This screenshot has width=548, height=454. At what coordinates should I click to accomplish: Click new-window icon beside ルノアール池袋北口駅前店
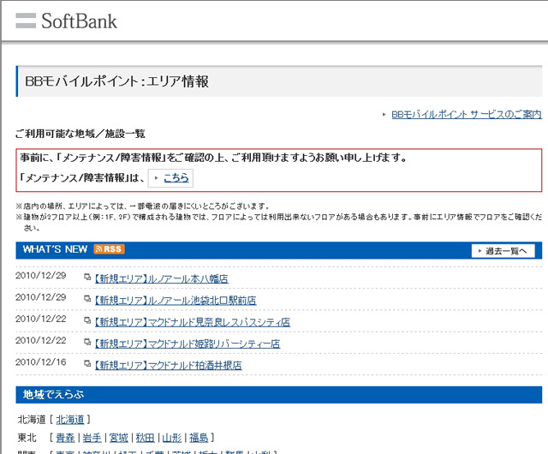click(87, 299)
